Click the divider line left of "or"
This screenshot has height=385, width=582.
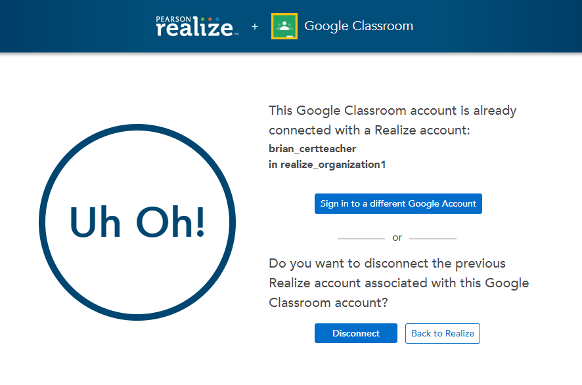tap(361, 238)
